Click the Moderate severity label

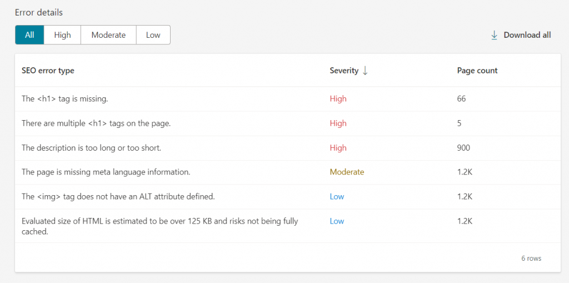347,172
